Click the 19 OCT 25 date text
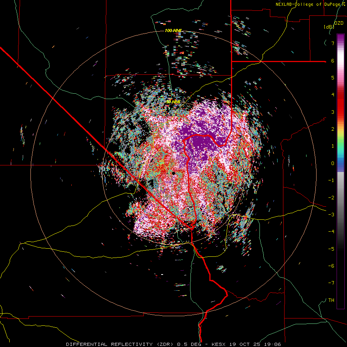The height and width of the screenshot is (347, 347). tap(245, 344)
